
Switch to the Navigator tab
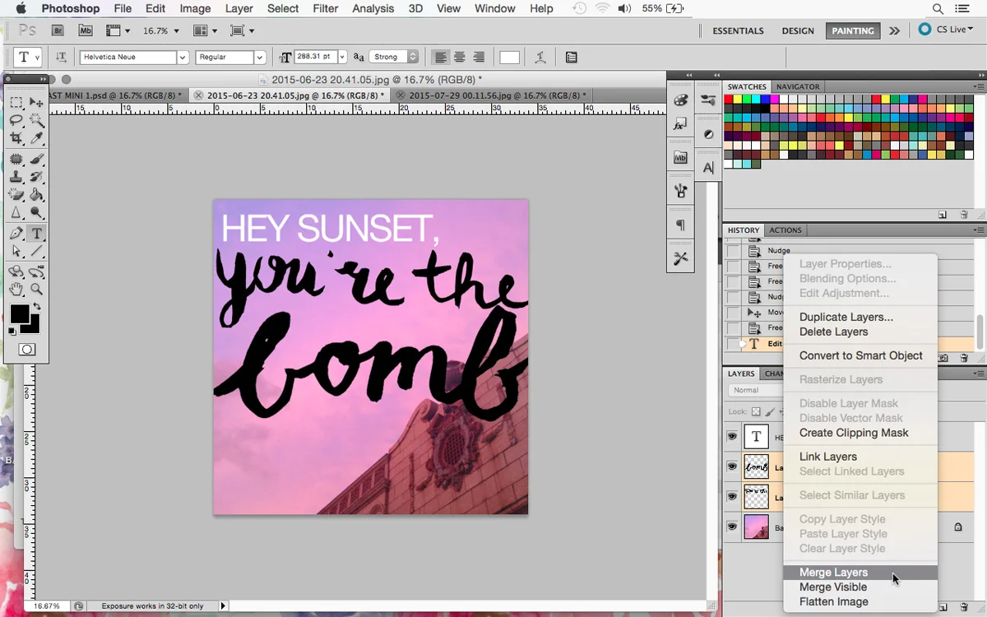[798, 86]
